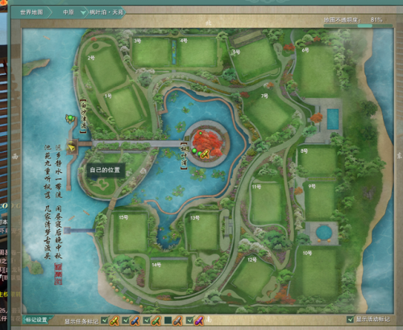Click the gray scroll task filter icon
This screenshot has height=330, width=403.
tap(177, 320)
